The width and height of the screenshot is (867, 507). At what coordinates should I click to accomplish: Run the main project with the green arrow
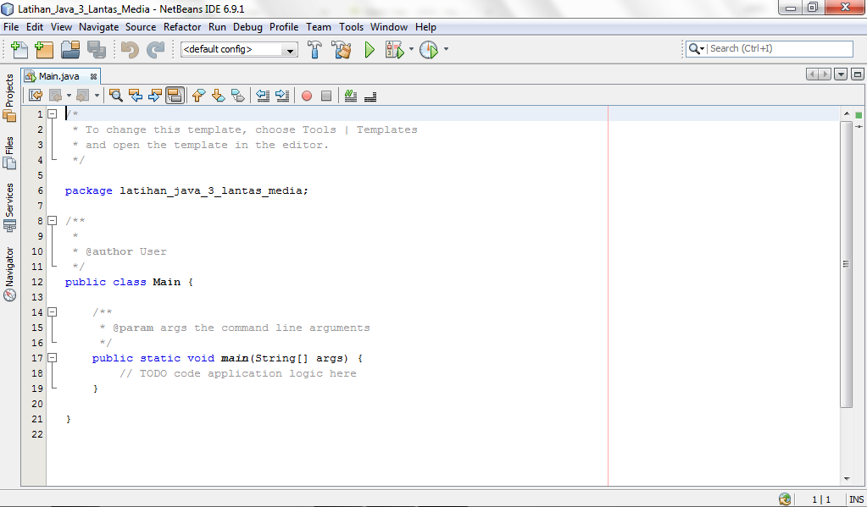368,49
